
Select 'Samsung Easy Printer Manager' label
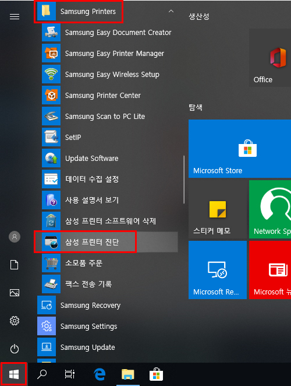point(115,54)
